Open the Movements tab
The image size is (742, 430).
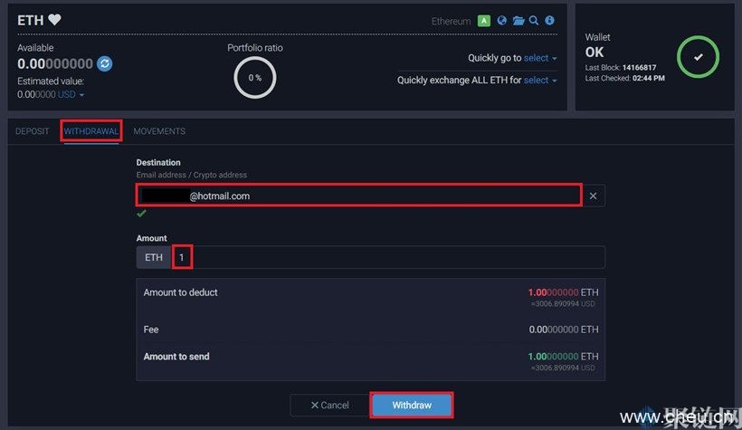(159, 131)
